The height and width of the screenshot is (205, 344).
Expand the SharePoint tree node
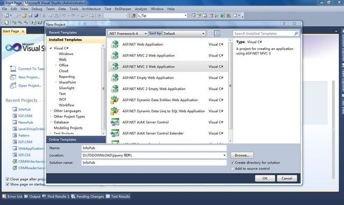pyautogui.click(x=56, y=82)
